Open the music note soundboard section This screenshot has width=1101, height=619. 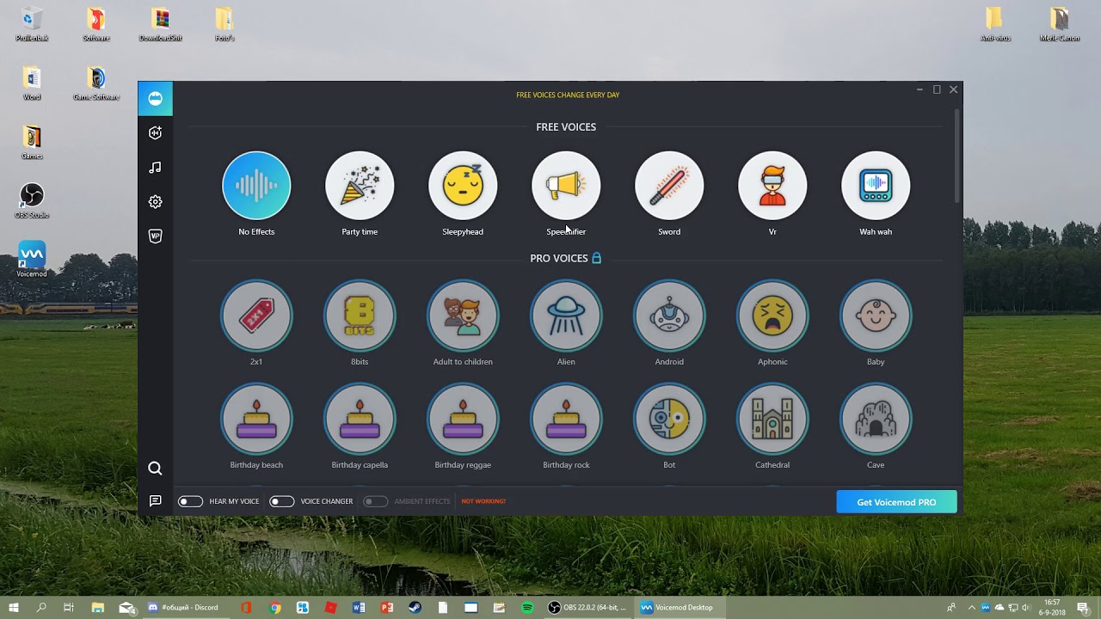[x=155, y=168]
